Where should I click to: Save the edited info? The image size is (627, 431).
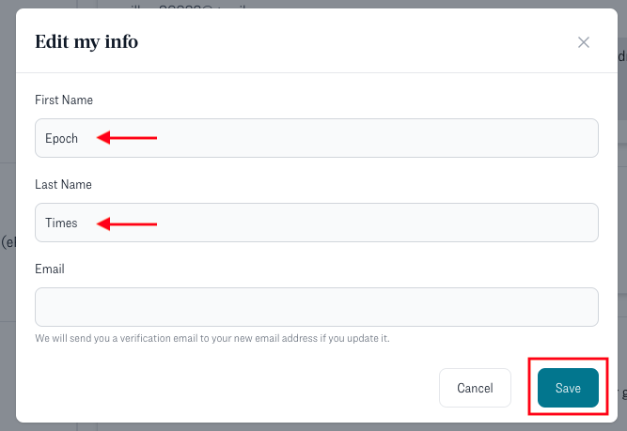tap(568, 388)
